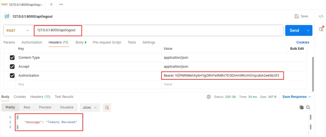
Task: Switch to the Authorization tab
Action: point(32,42)
